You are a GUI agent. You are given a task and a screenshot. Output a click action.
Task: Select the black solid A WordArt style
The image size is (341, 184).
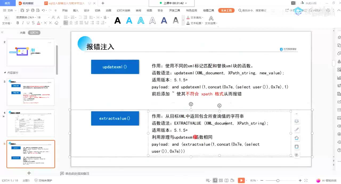click(x=117, y=20)
